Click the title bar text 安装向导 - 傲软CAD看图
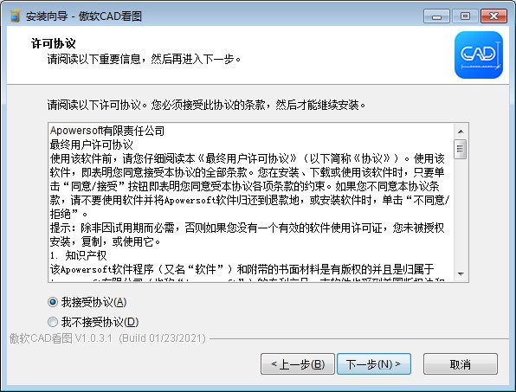The width and height of the screenshot is (516, 392). pos(84,16)
